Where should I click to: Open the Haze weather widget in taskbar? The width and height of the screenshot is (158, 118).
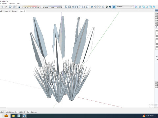(x=148, y=116)
